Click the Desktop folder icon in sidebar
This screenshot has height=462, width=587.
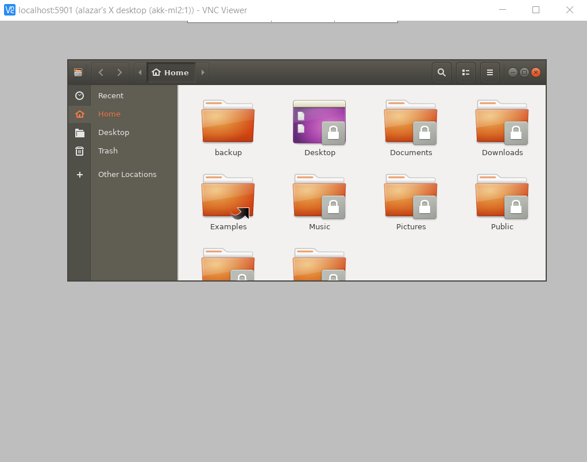(79, 133)
